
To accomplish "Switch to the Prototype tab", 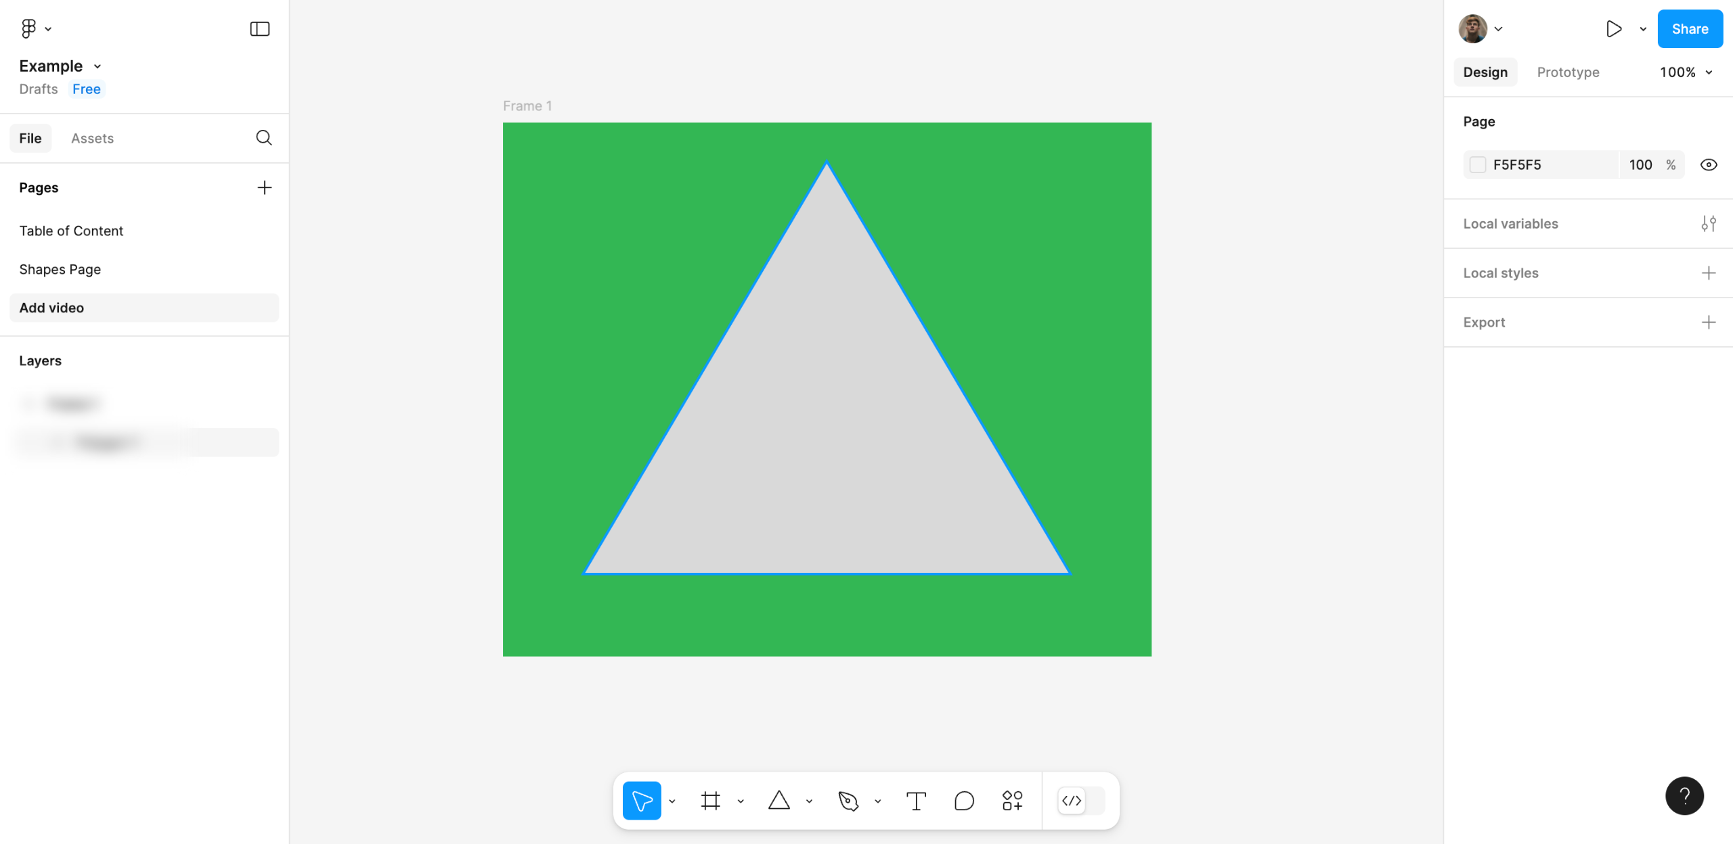I will [x=1568, y=72].
